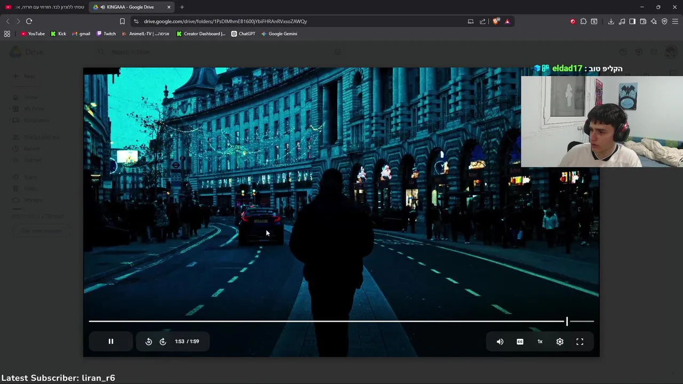Viewport: 683px width, 384px height.
Task: Enter fullscreen video mode
Action: click(x=580, y=341)
